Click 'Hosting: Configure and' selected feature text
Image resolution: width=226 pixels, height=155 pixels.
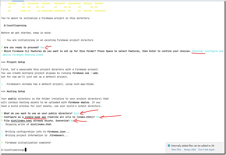[208, 51]
